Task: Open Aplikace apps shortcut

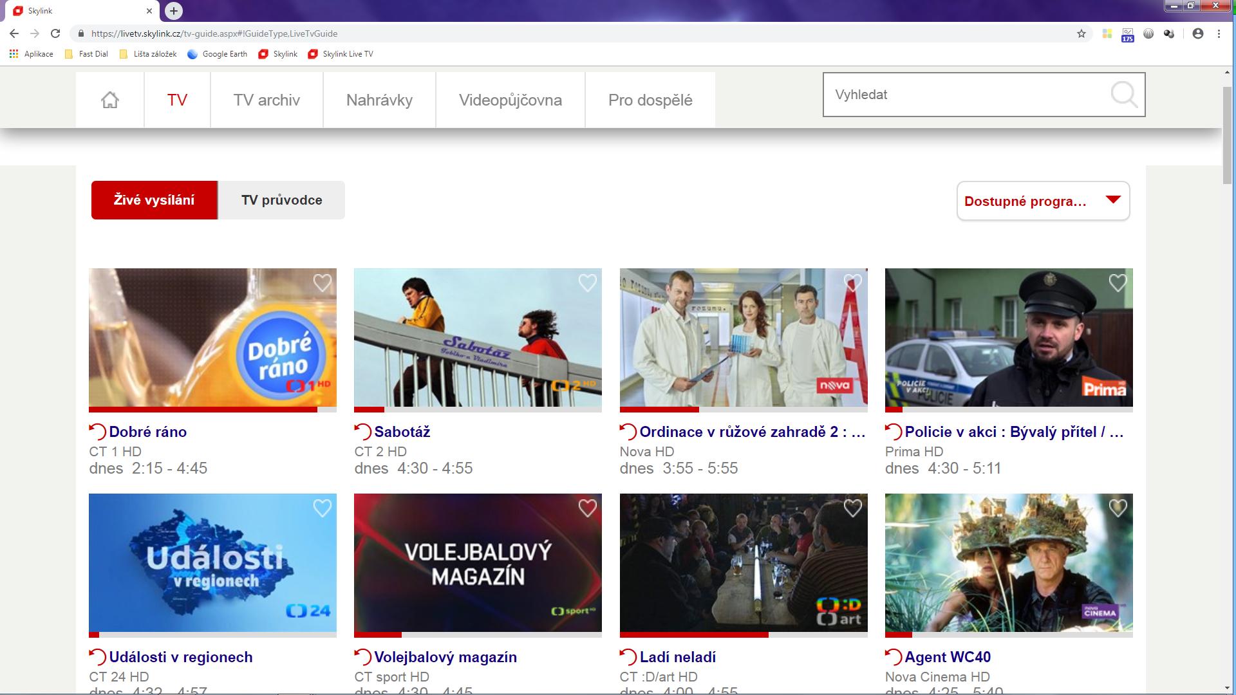Action: 32,54
